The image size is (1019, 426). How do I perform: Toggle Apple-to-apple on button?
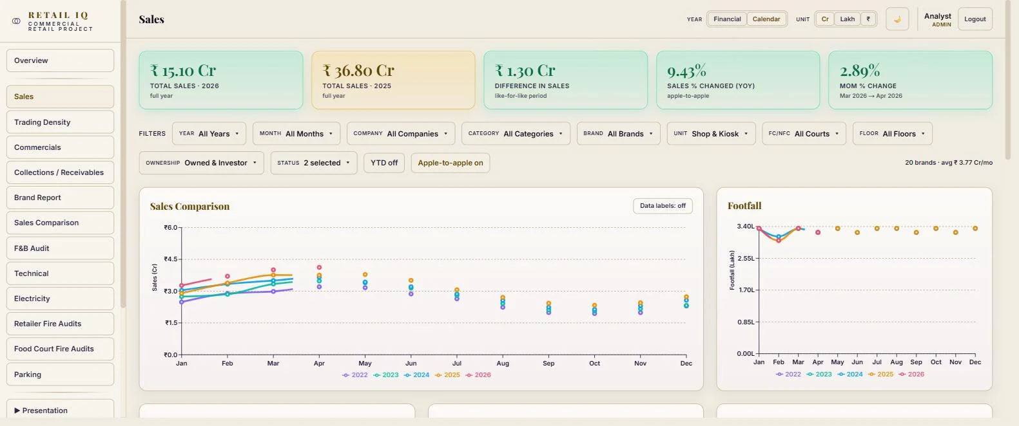pos(451,163)
